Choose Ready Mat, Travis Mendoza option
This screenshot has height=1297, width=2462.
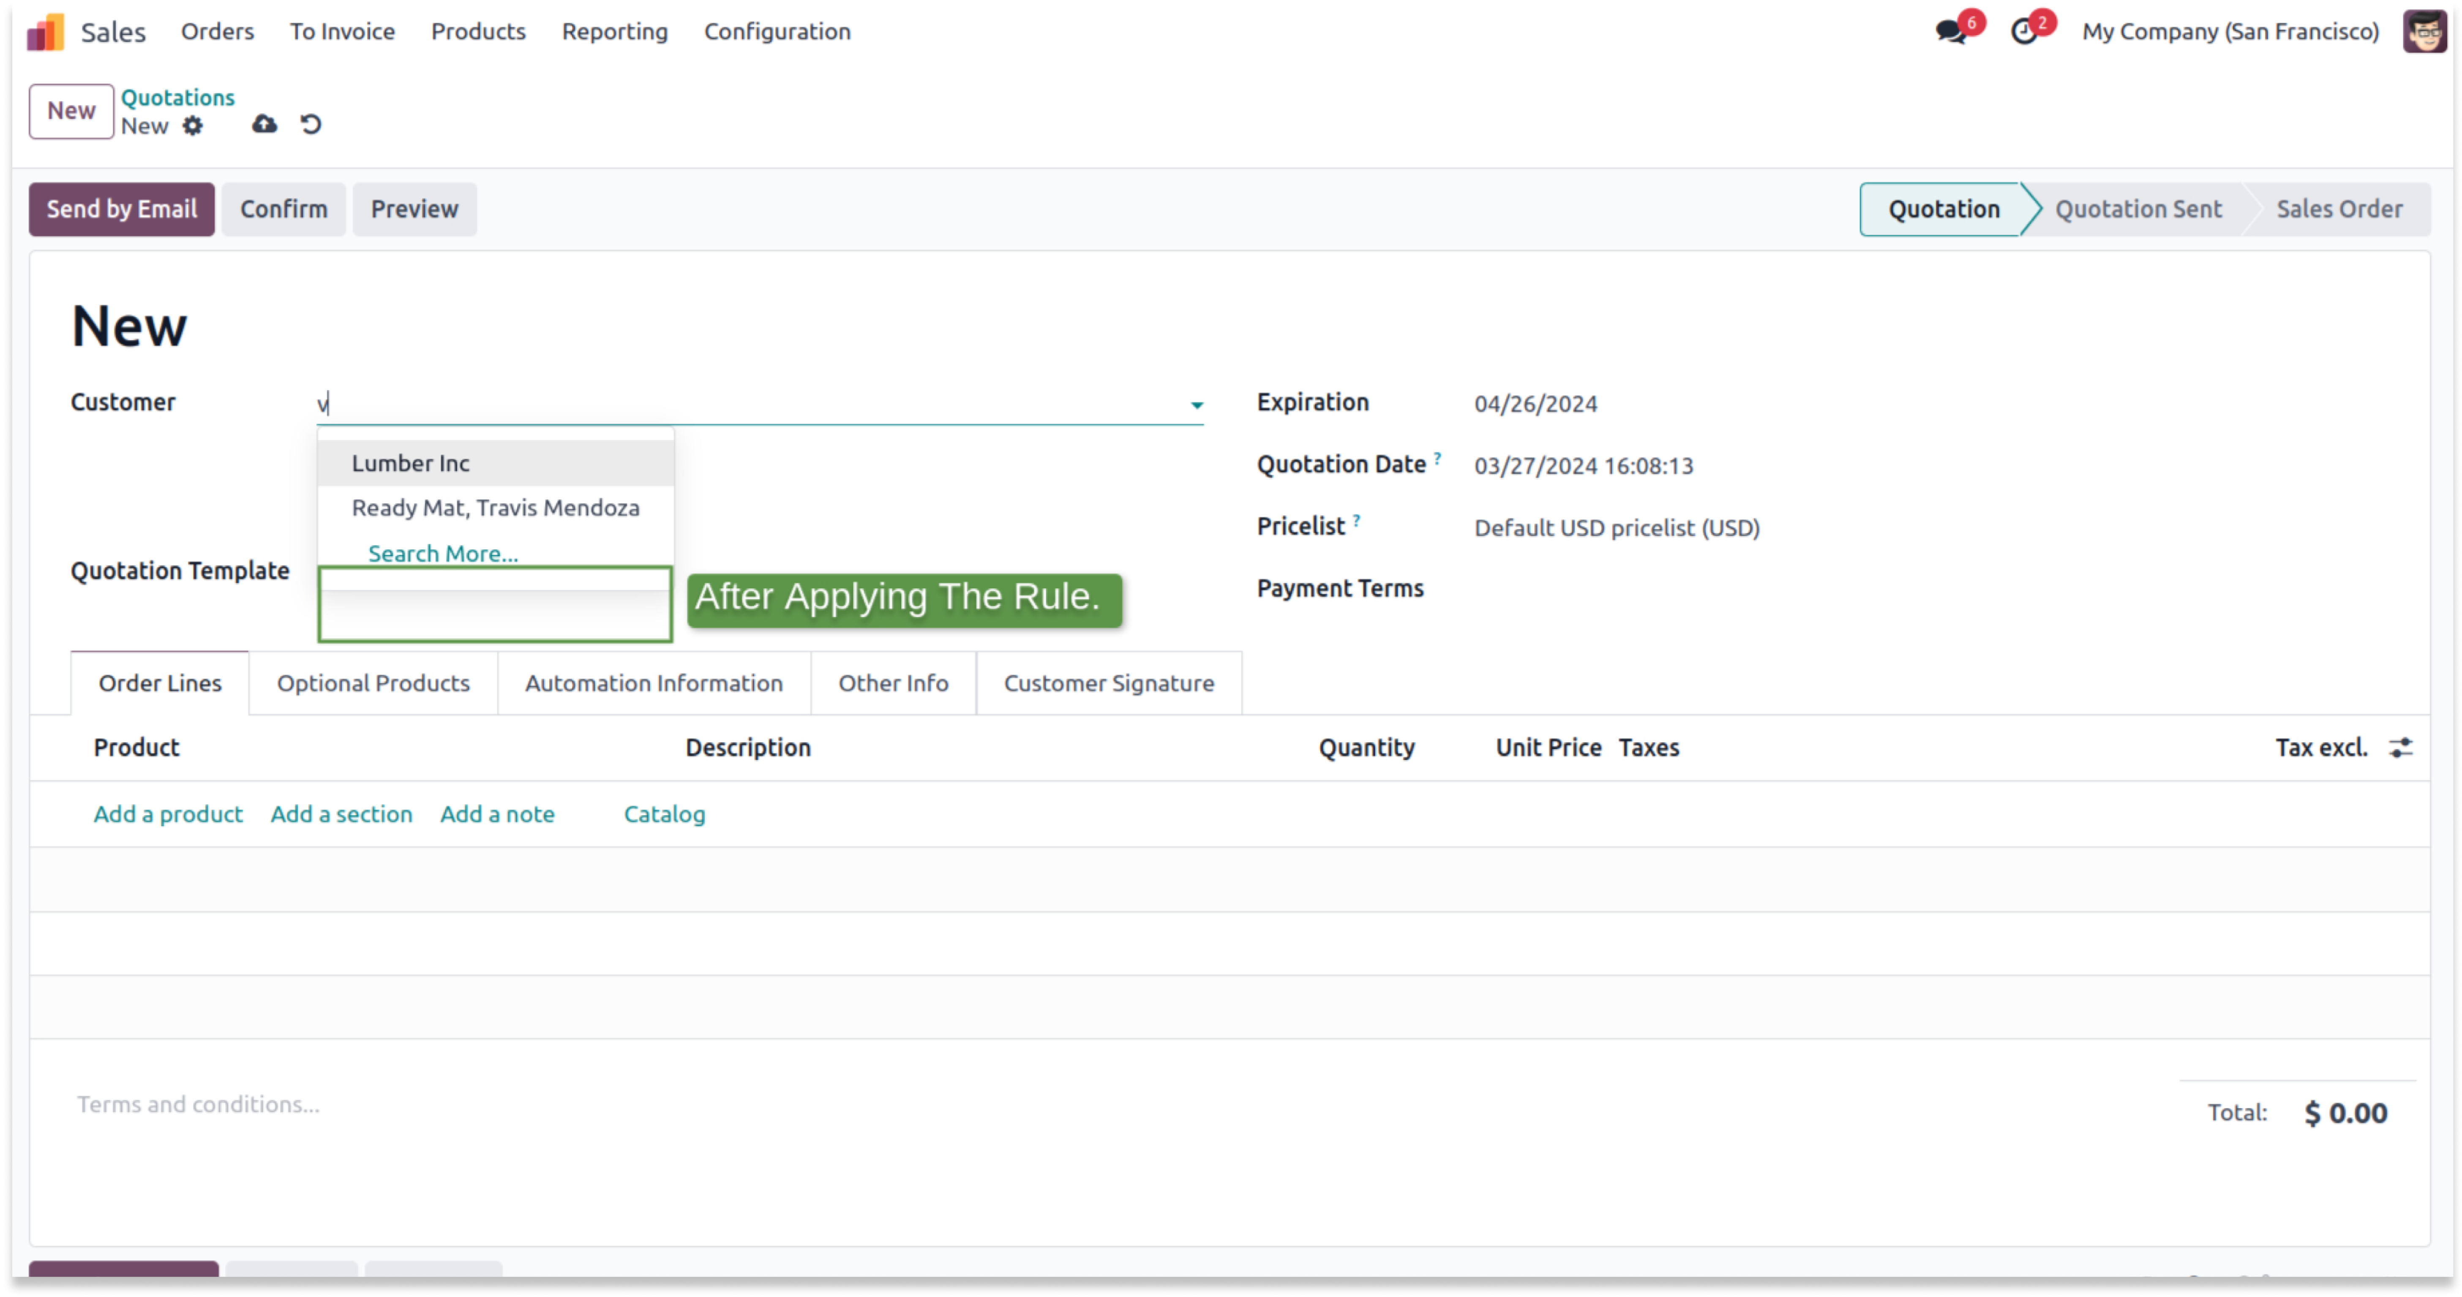point(495,508)
